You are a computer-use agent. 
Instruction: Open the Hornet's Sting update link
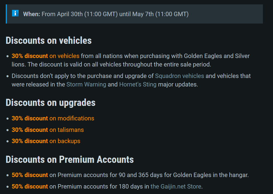(x=138, y=84)
